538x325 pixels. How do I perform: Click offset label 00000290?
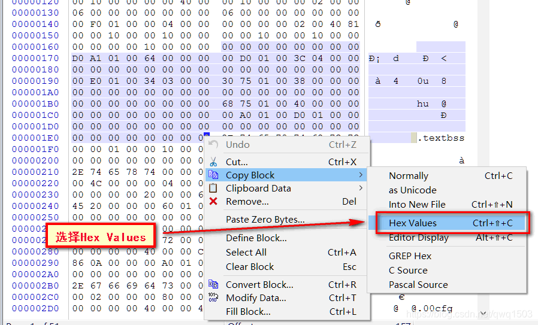[x=35, y=263]
